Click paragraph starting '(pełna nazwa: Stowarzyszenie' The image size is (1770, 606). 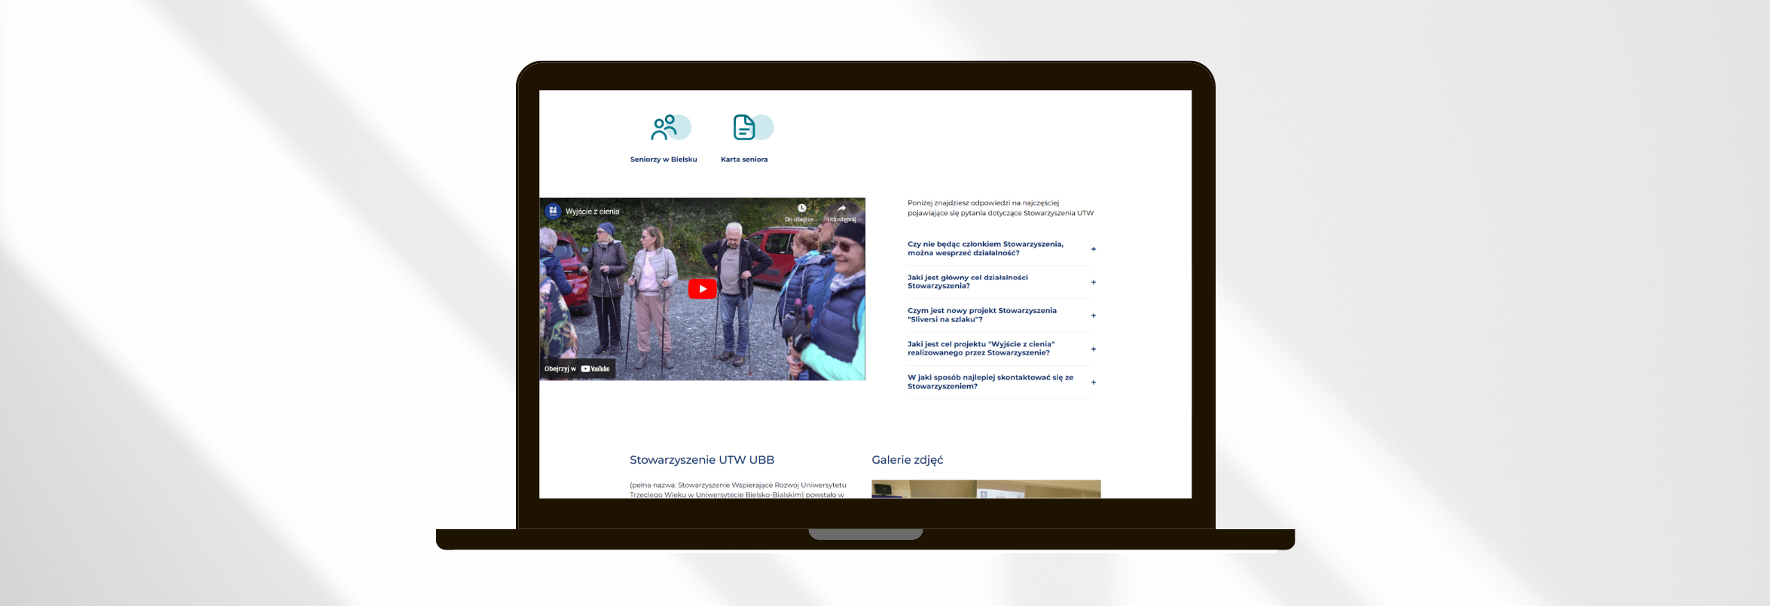pyautogui.click(x=738, y=490)
